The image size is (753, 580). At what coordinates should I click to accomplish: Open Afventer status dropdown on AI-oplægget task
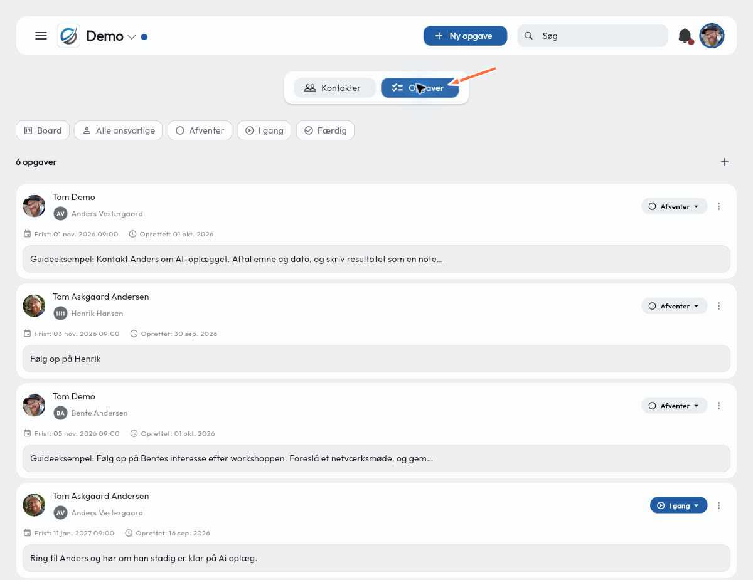674,206
